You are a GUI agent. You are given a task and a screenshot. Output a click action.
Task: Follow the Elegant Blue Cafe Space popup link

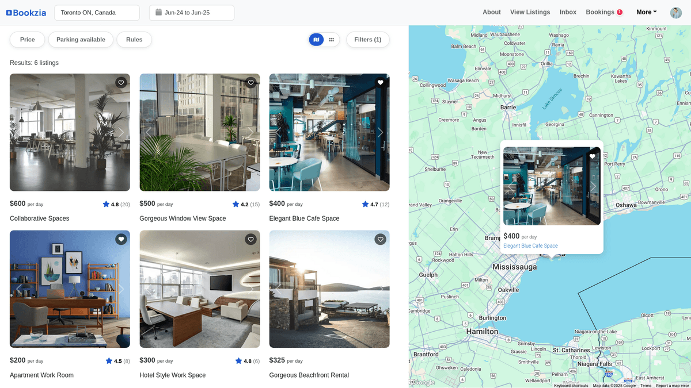pos(530,245)
